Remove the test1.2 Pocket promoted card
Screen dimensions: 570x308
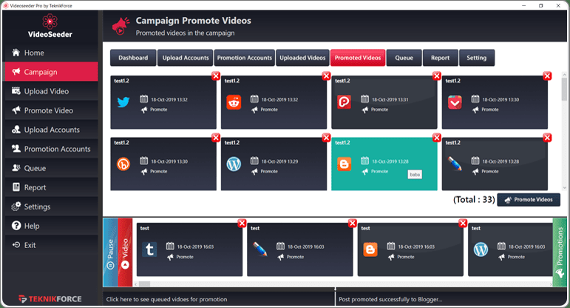pyautogui.click(x=548, y=76)
